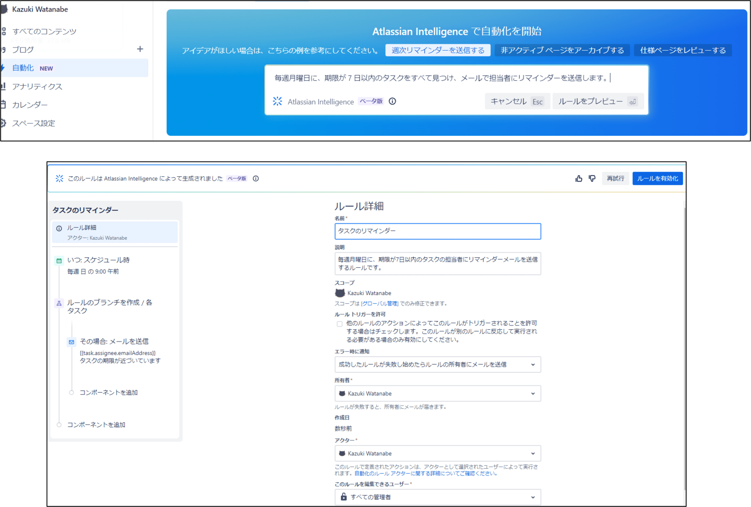Open the 所有者 dropdown

click(x=437, y=394)
